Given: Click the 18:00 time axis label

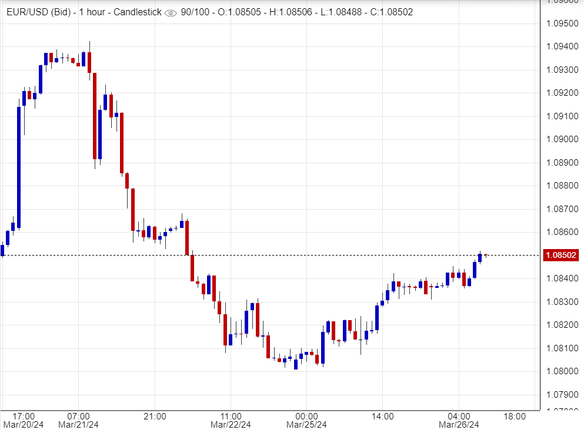Looking at the screenshot, I should point(515,416).
